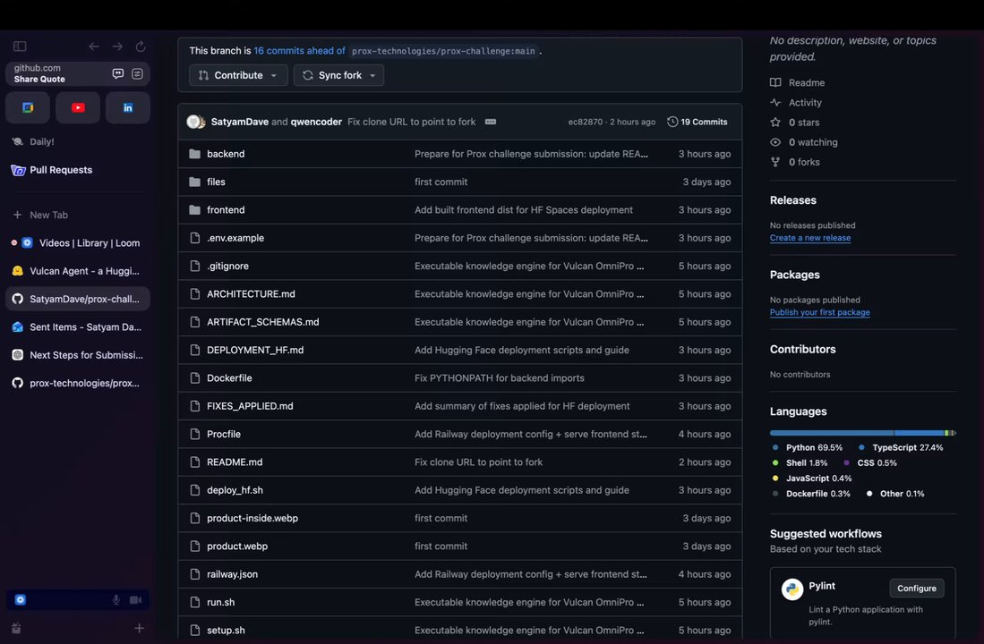The image size is (984, 644).
Task: Open the Contribute dropdown
Action: [238, 75]
